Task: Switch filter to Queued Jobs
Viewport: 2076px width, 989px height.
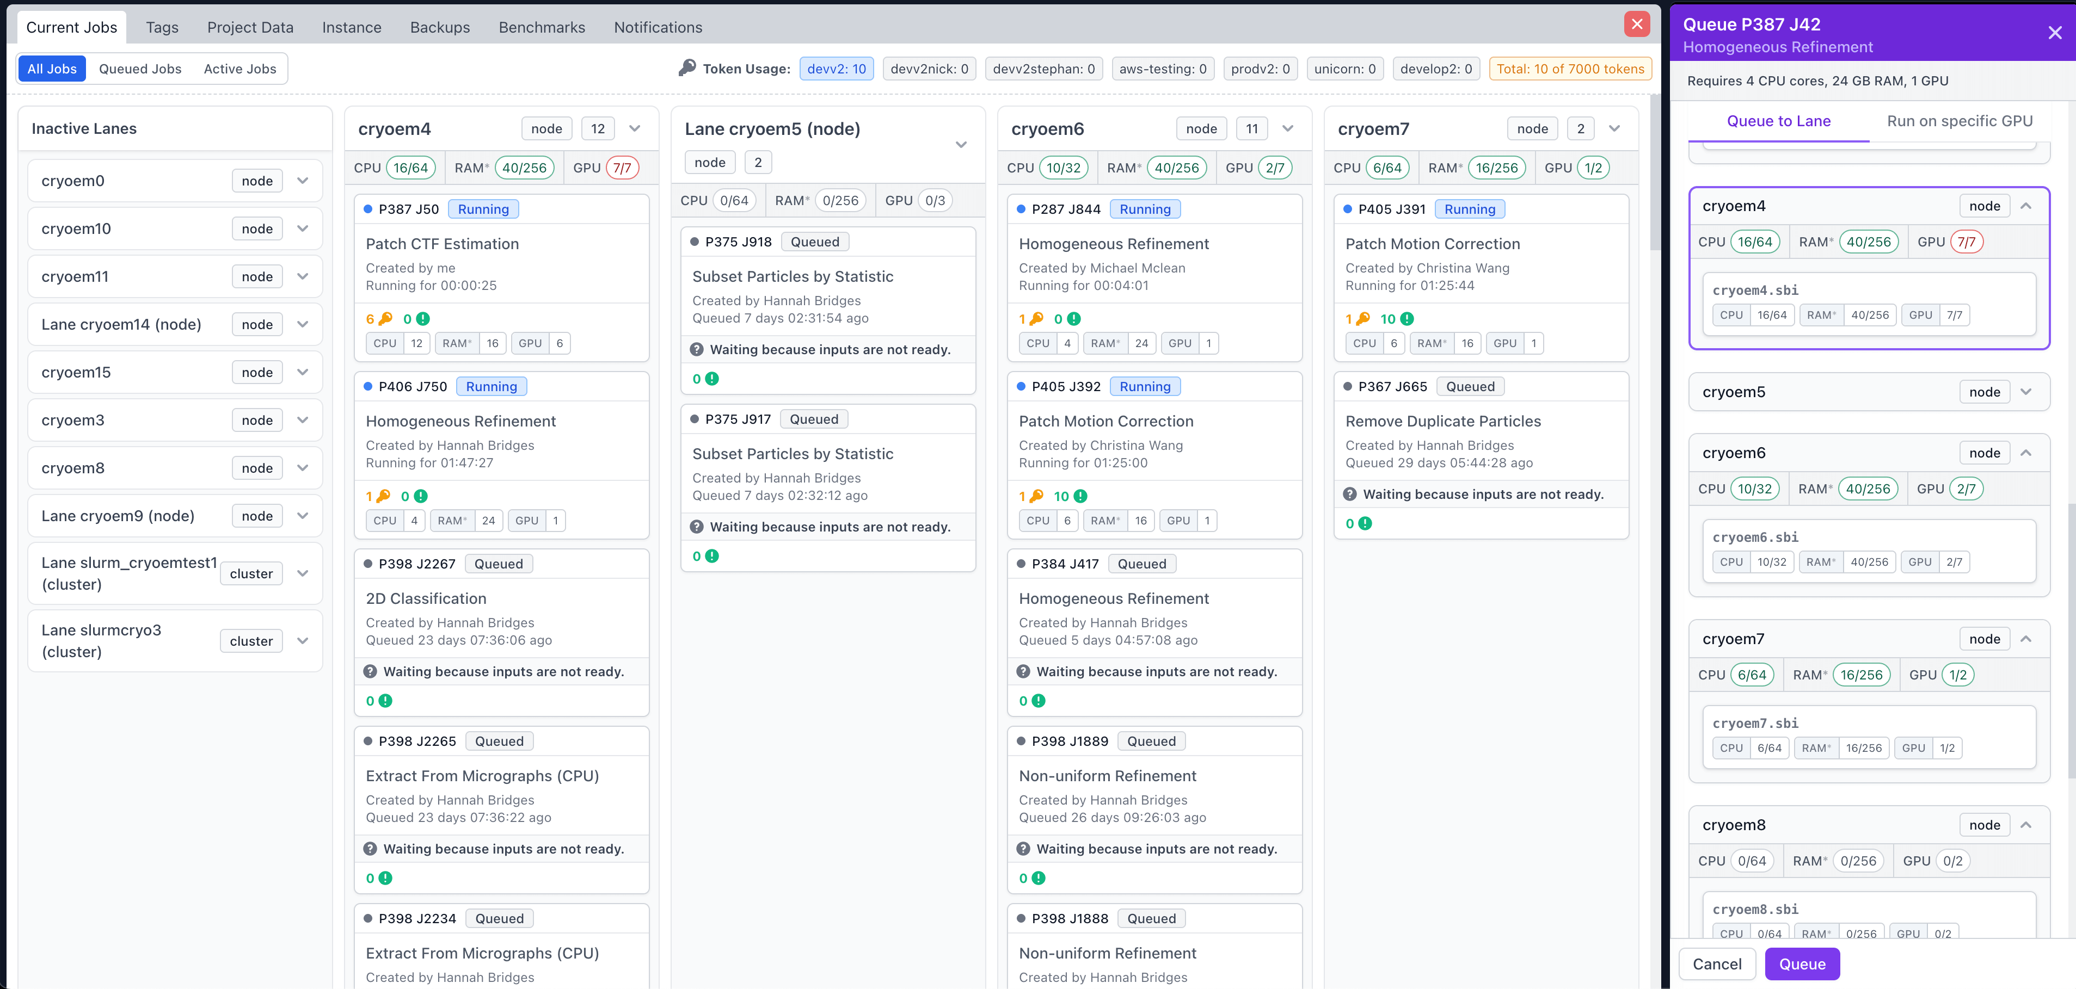Action: click(x=139, y=69)
